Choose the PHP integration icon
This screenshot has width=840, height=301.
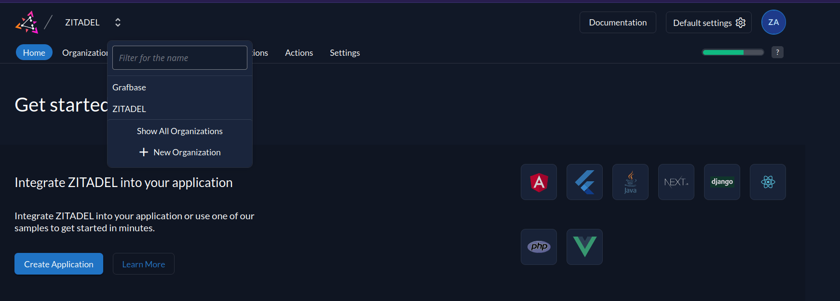click(539, 247)
